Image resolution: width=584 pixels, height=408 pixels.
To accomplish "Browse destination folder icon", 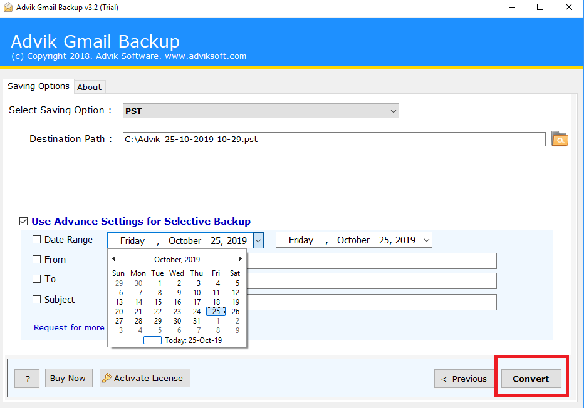I will coord(560,139).
